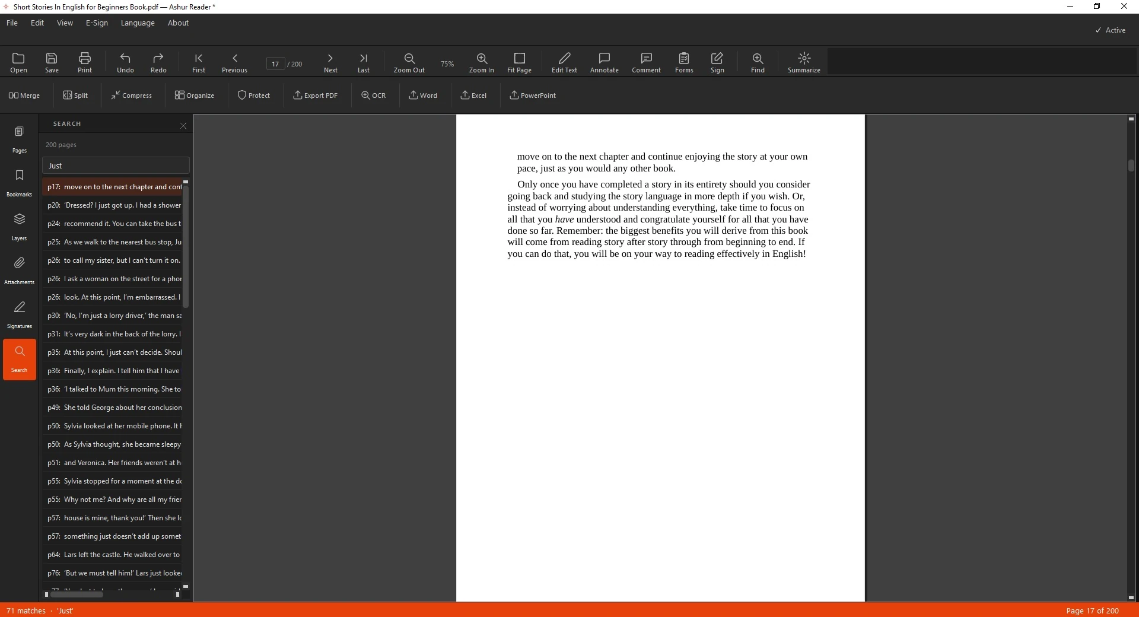1139x617 pixels.
Task: Open the Pages side panel
Action: 19,139
